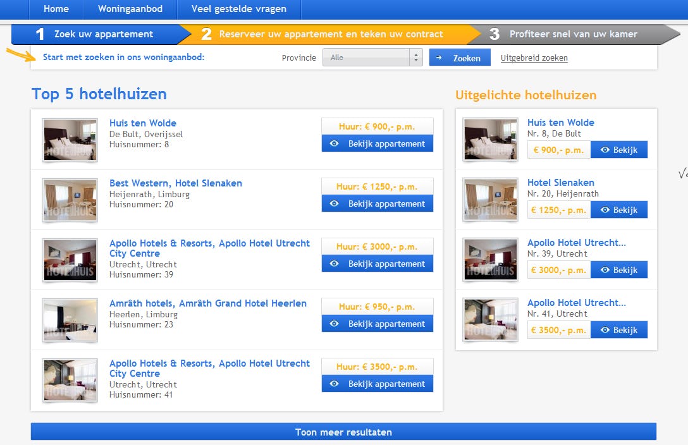Click the Provincie dropdown arrow stepper

click(415, 58)
